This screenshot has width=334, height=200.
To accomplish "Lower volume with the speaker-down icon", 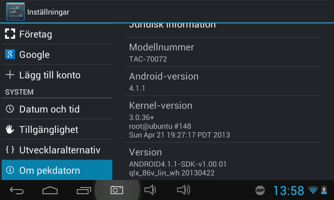I will (150, 190).
